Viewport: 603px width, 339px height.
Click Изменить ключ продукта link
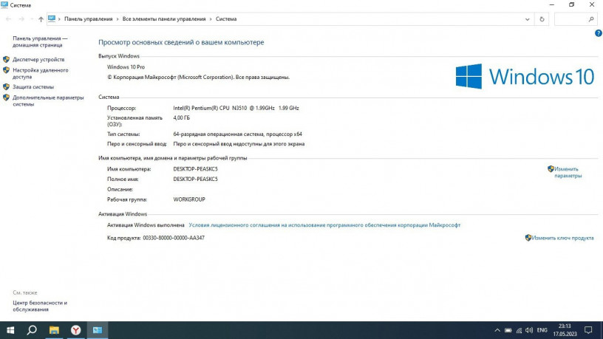(562, 238)
